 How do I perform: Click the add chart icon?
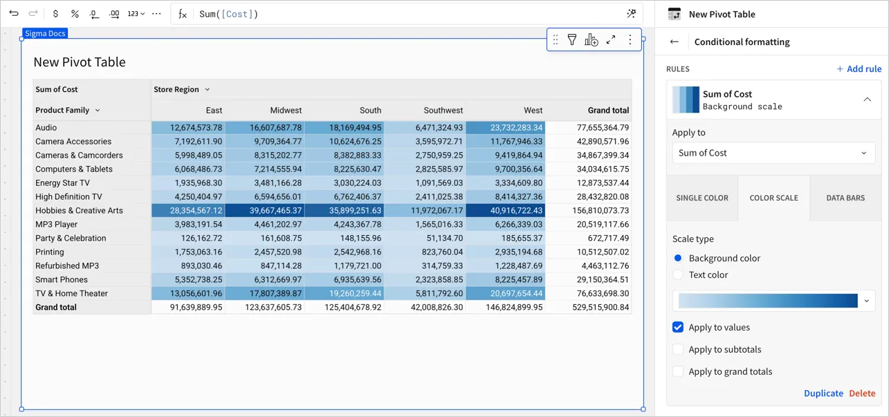(591, 40)
